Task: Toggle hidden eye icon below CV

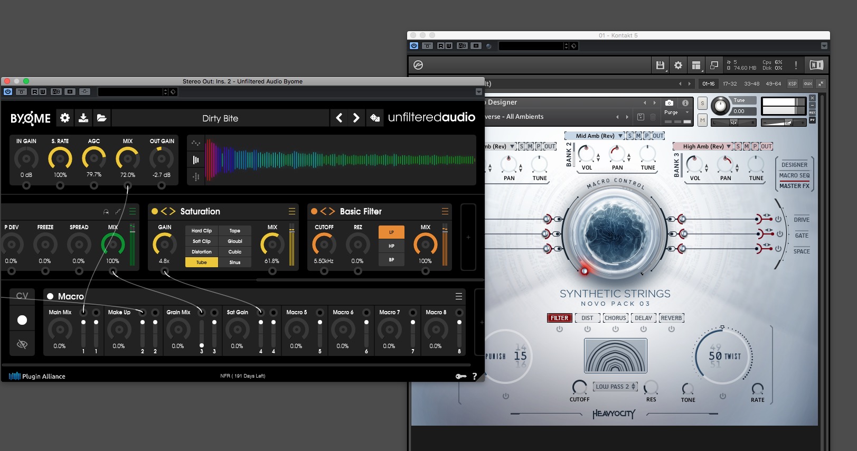Action: 22,344
